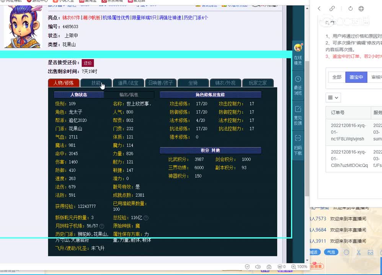Screen dimensions: 382x275
Task: Click the 气泡 bubble button in chat
Action: (331, 252)
